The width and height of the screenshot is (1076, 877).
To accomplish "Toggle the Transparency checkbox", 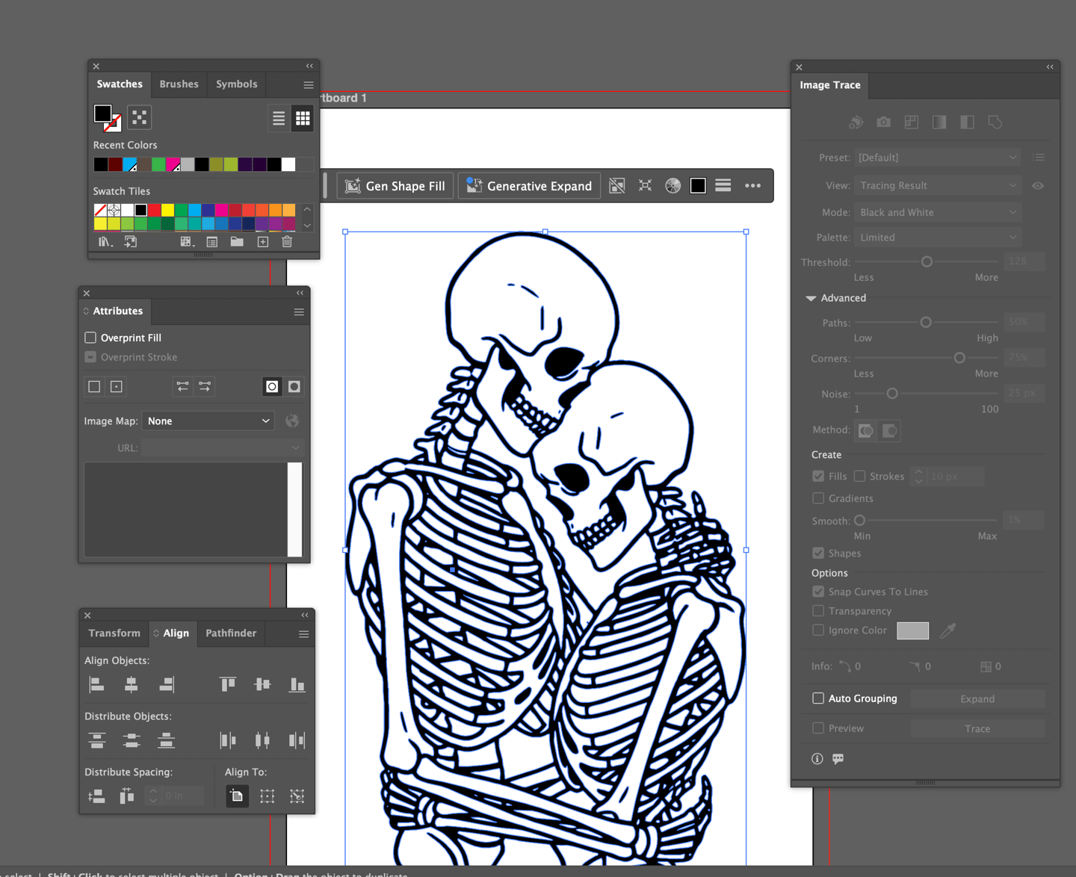I will pyautogui.click(x=818, y=611).
